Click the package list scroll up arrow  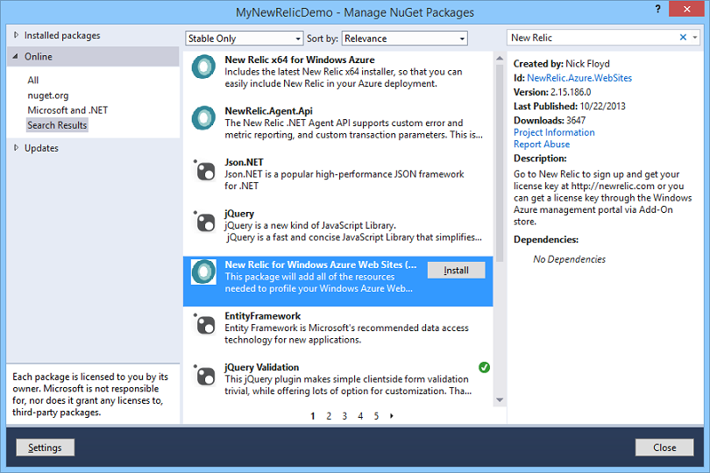click(500, 59)
